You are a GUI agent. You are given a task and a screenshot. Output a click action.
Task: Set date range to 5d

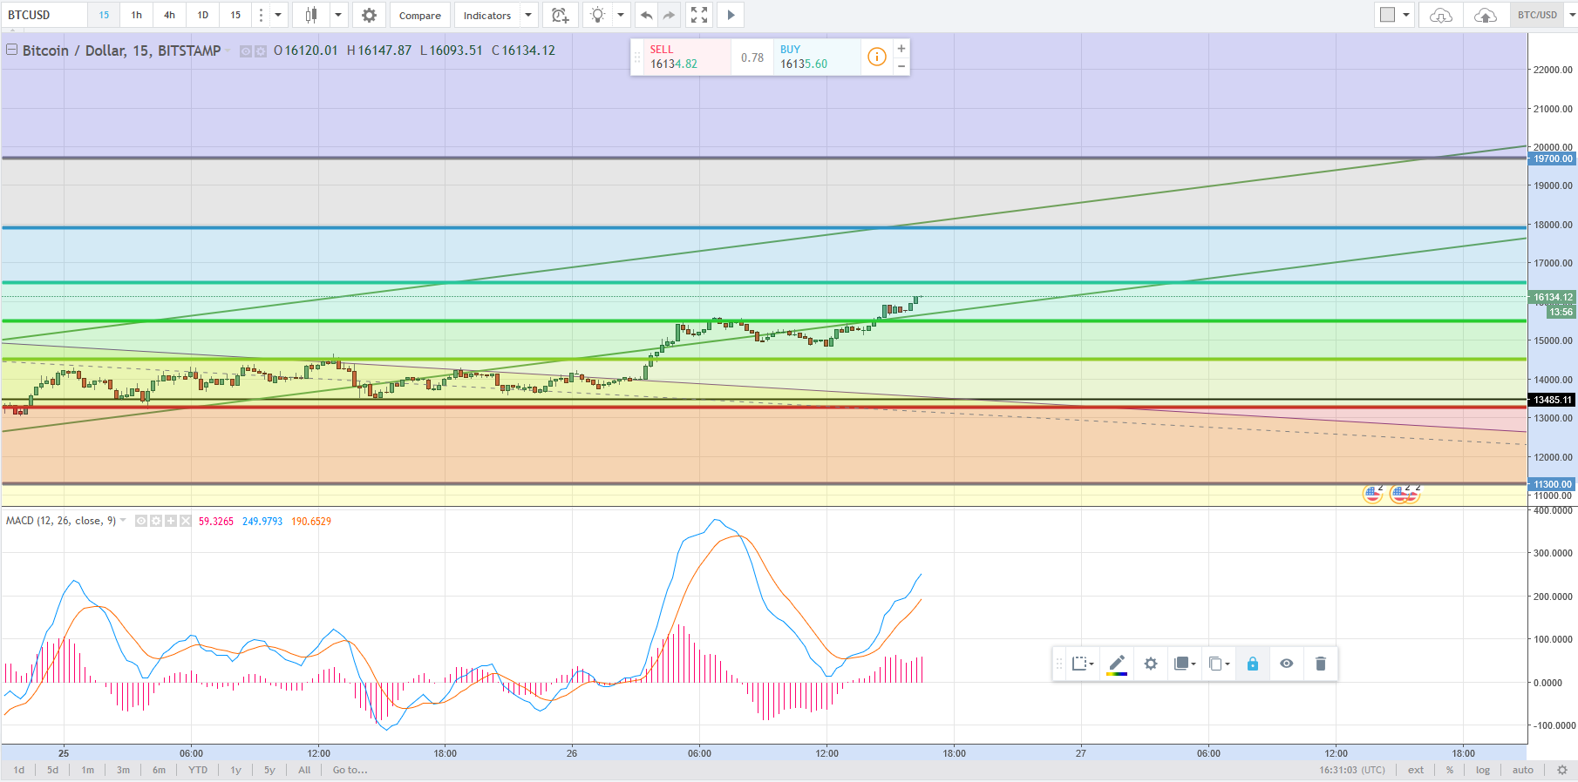(53, 770)
